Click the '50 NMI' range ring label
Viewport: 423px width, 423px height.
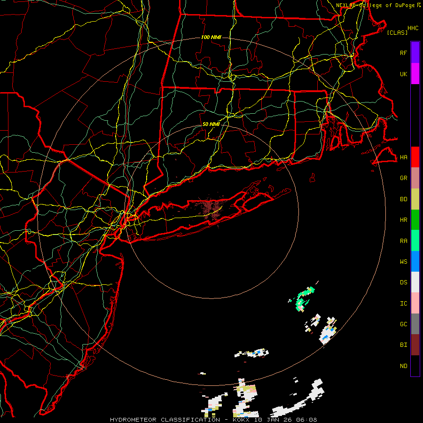pyautogui.click(x=211, y=125)
